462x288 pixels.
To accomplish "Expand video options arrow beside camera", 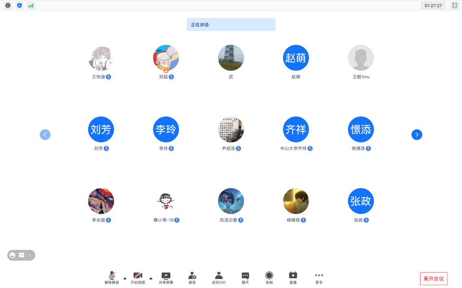I will click(151, 278).
